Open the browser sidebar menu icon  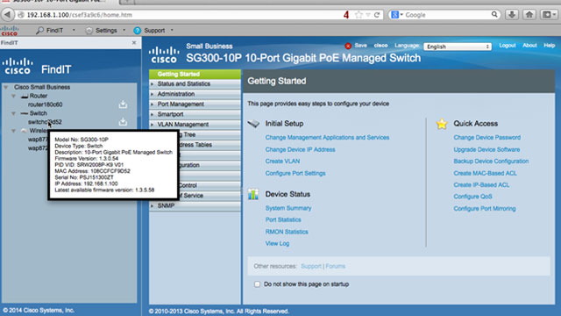tap(549, 15)
